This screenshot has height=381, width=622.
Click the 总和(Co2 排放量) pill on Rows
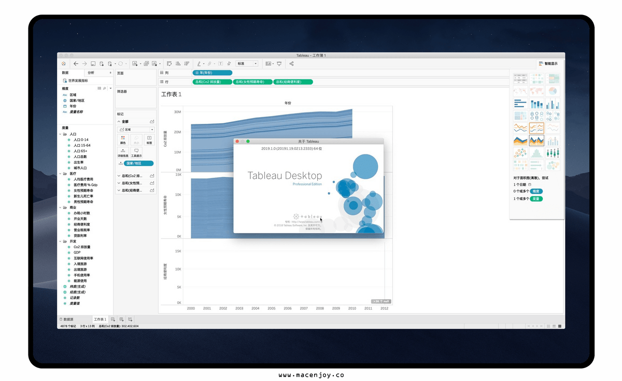click(213, 82)
